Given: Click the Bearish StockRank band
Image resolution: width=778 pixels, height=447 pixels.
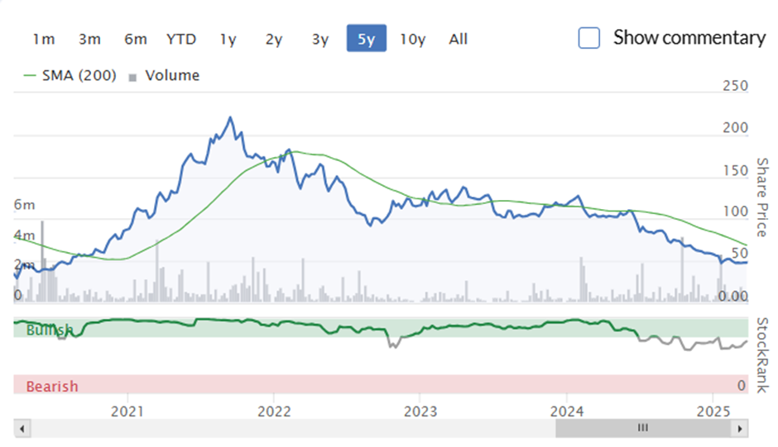Looking at the screenshot, I should pos(381,384).
